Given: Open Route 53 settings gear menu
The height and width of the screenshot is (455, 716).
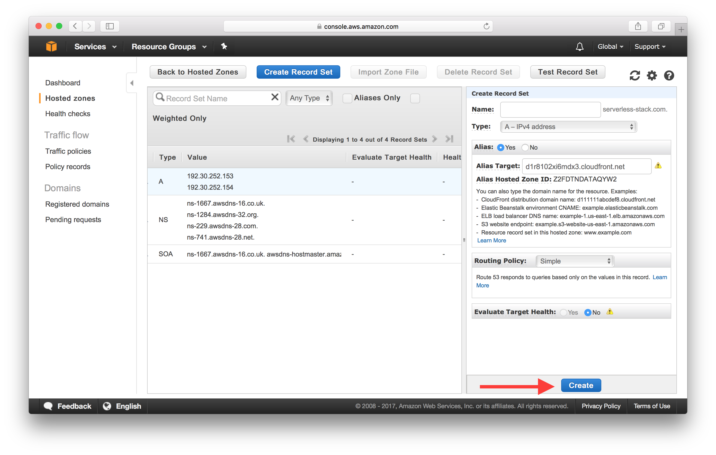Looking at the screenshot, I should point(651,74).
